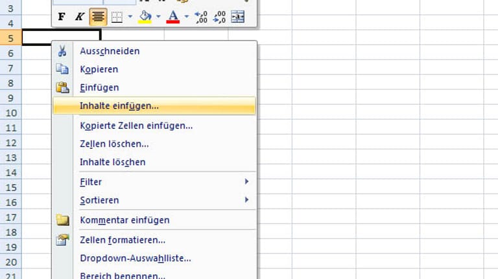This screenshot has height=279, width=498.
Task: Select row 12 by its header
Action: (x=11, y=142)
